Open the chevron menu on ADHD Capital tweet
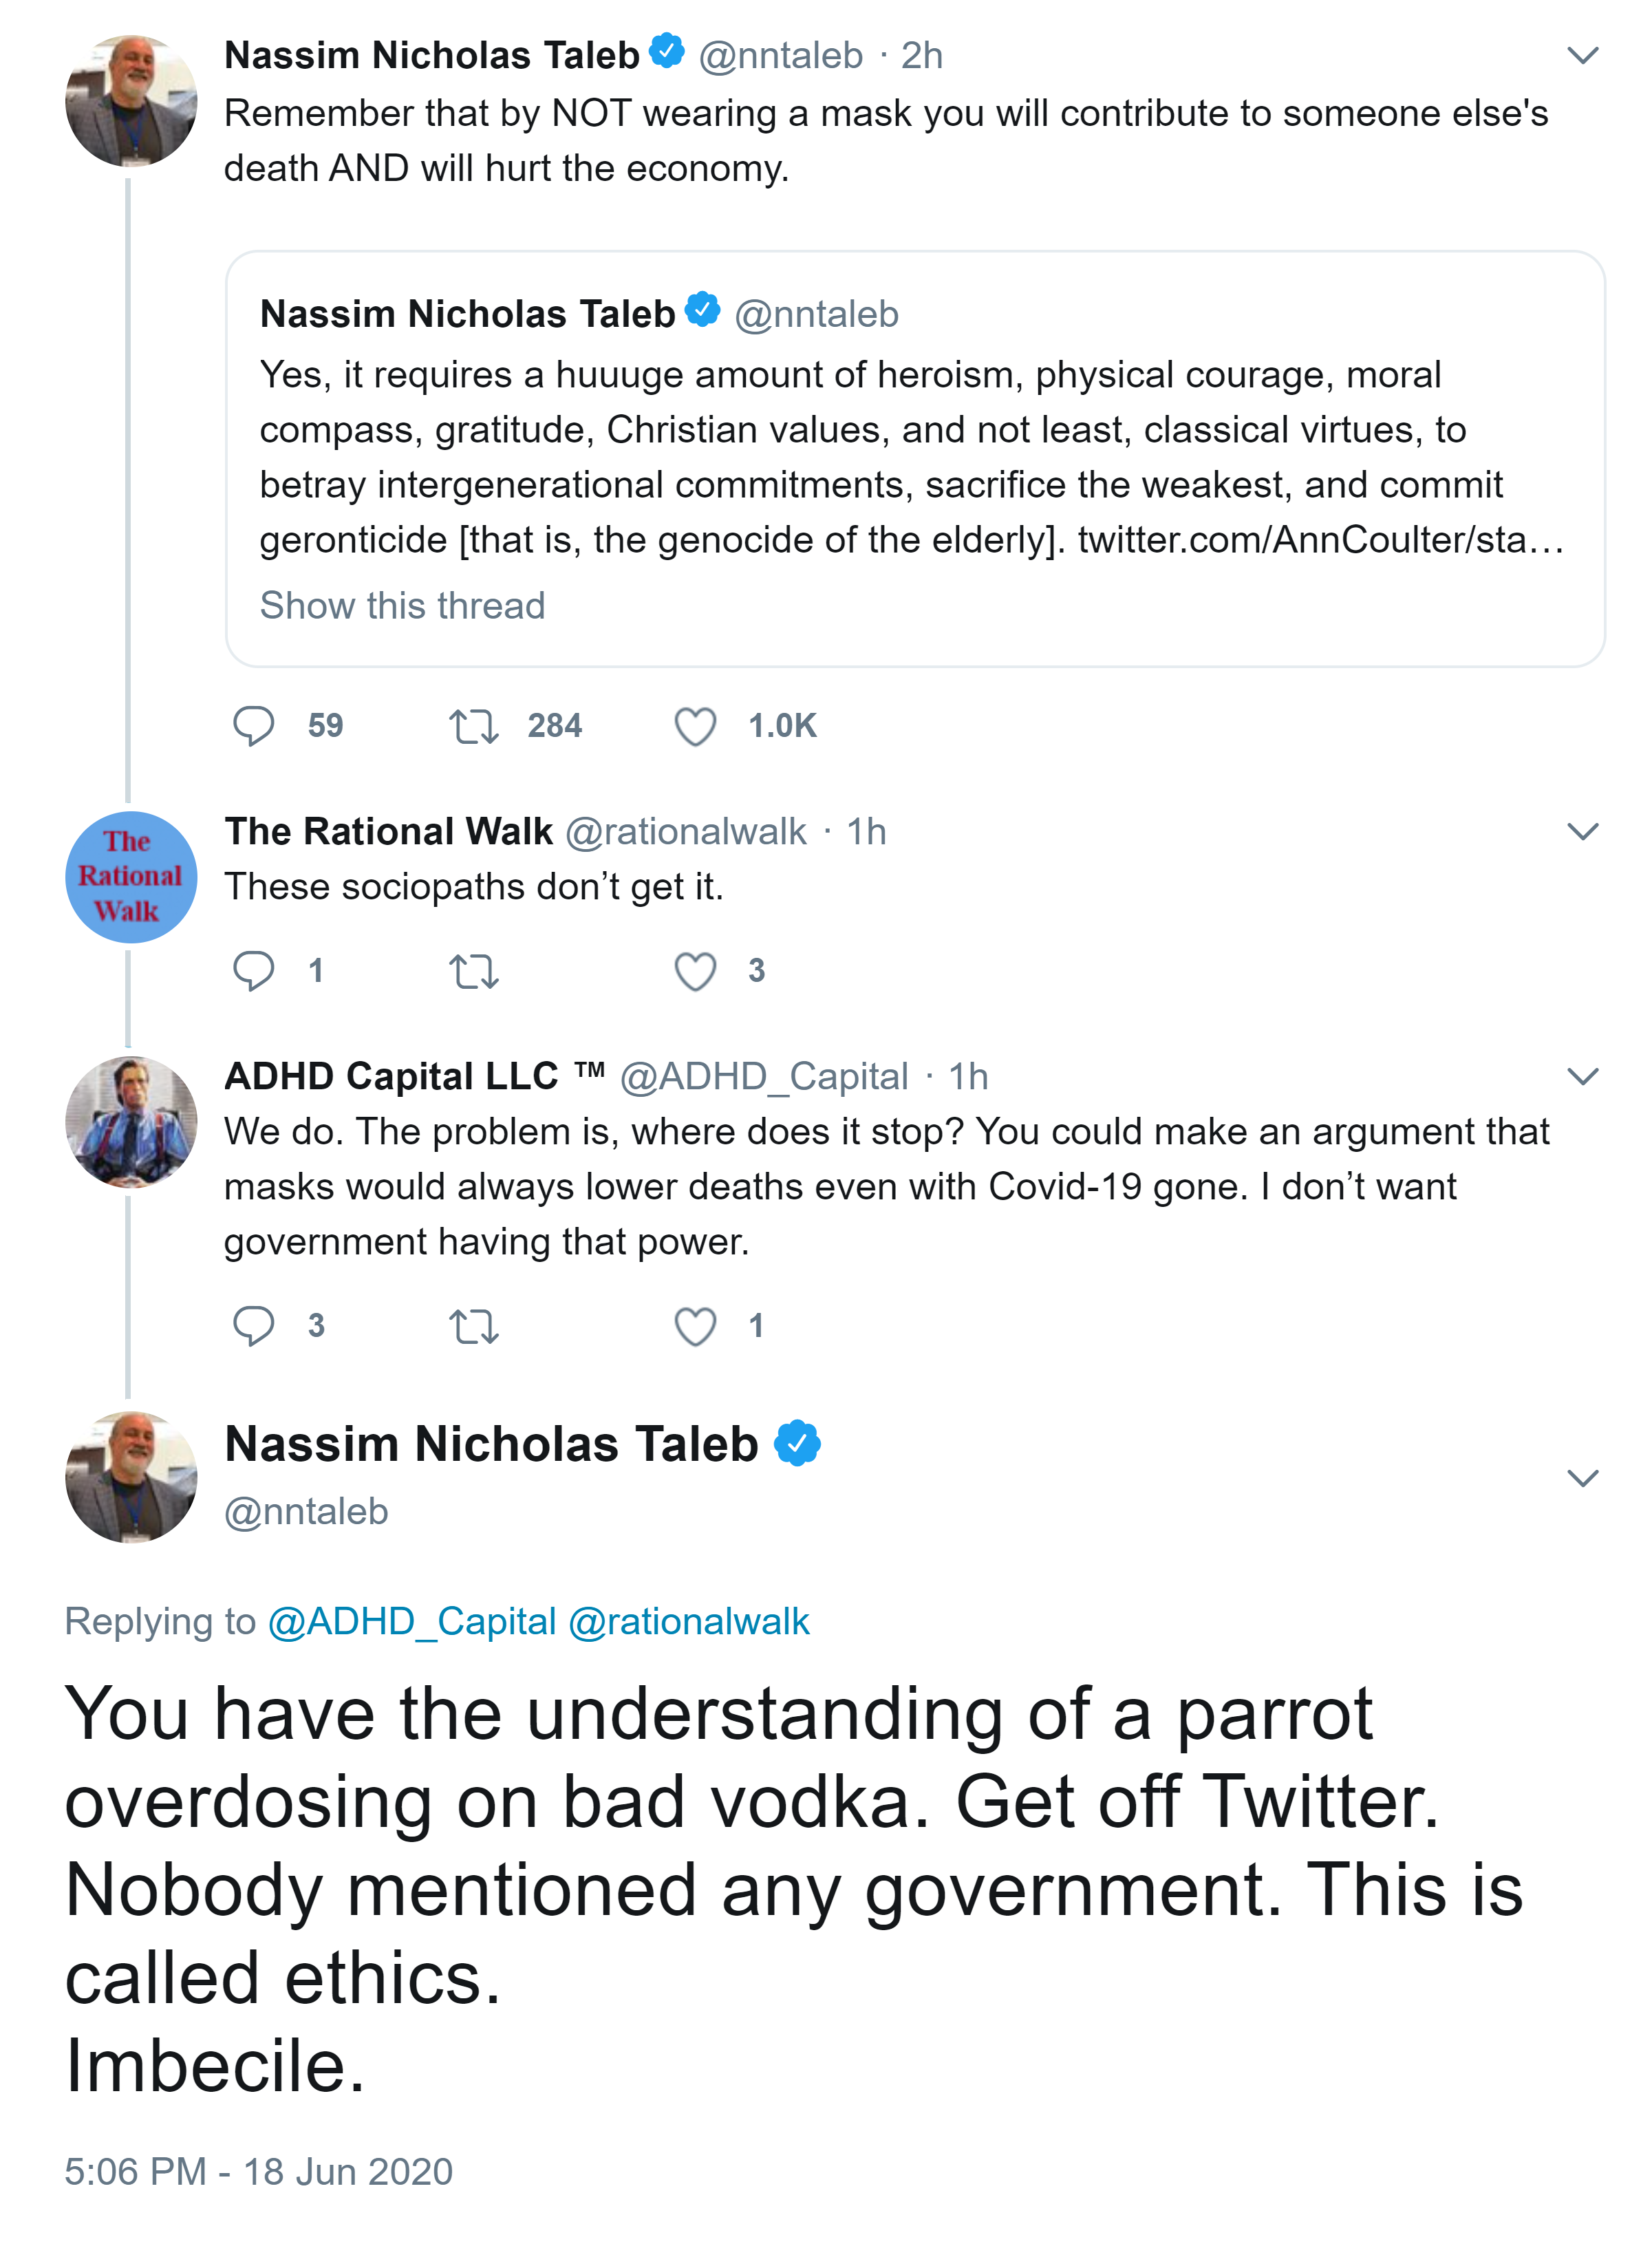 tap(1582, 1076)
